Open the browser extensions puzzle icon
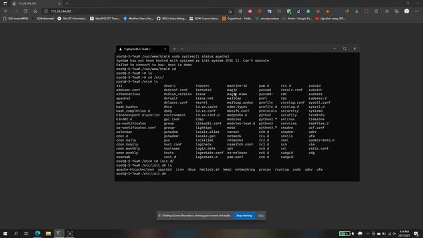The width and height of the screenshot is (423, 238). coord(376,11)
